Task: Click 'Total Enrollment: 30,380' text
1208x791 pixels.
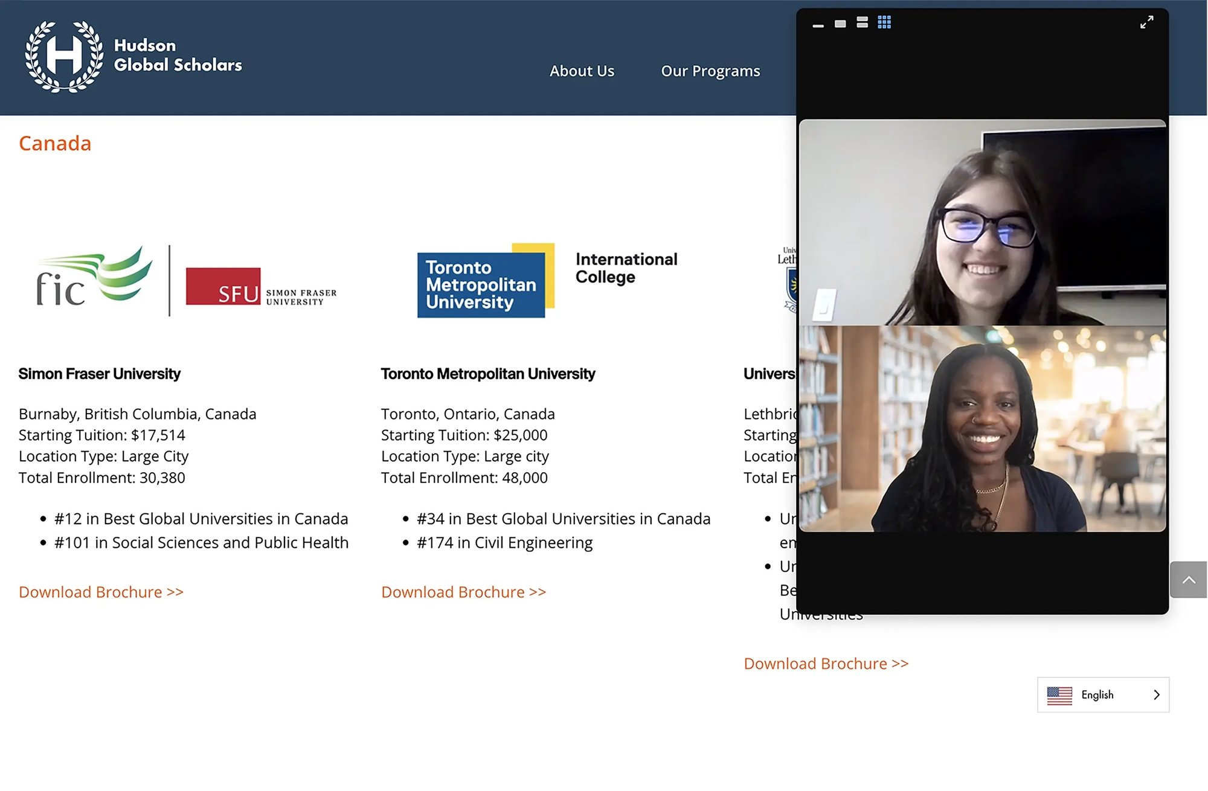Action: pyautogui.click(x=101, y=478)
